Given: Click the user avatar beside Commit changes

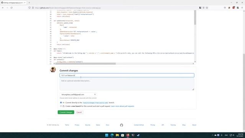Looking at the screenshot, I should pyautogui.click(x=53, y=70).
